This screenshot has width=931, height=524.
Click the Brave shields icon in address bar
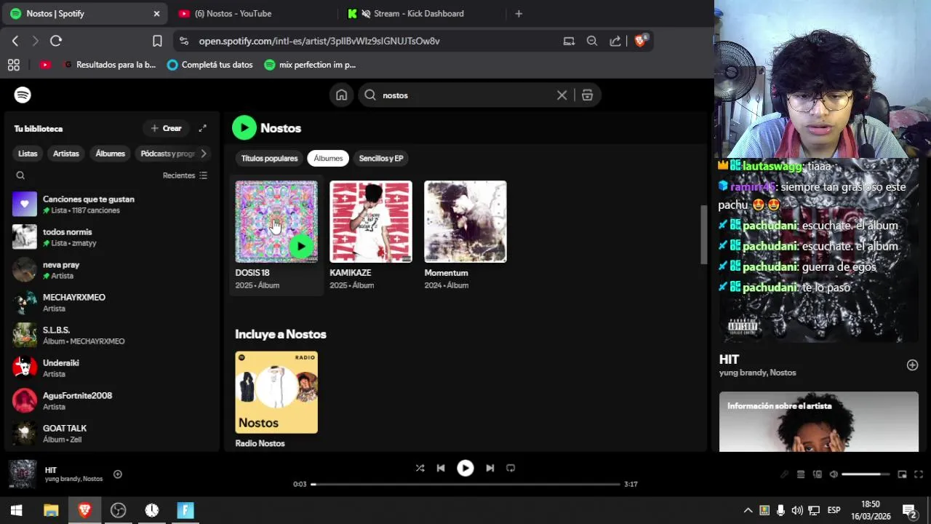641,41
